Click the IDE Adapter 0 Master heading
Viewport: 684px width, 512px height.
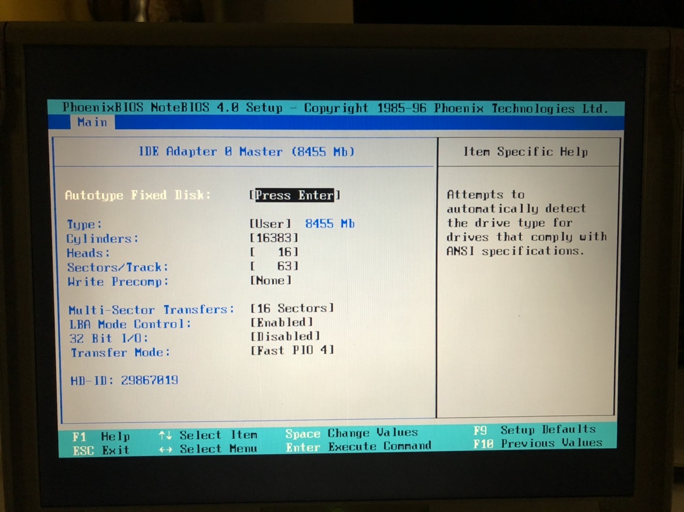pyautogui.click(x=246, y=152)
